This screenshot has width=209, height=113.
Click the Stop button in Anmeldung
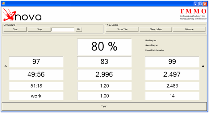pyautogui.click(x=40, y=29)
